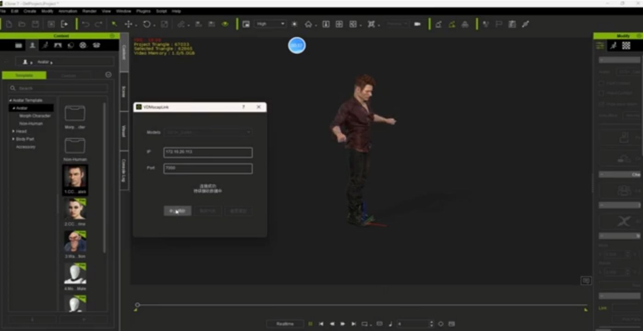Click the green pause playback button
643x331 pixels.
(x=310, y=324)
